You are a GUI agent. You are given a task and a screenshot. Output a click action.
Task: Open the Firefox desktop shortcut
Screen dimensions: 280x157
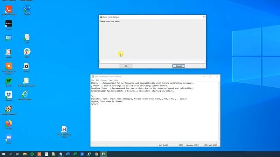click(x=9, y=124)
